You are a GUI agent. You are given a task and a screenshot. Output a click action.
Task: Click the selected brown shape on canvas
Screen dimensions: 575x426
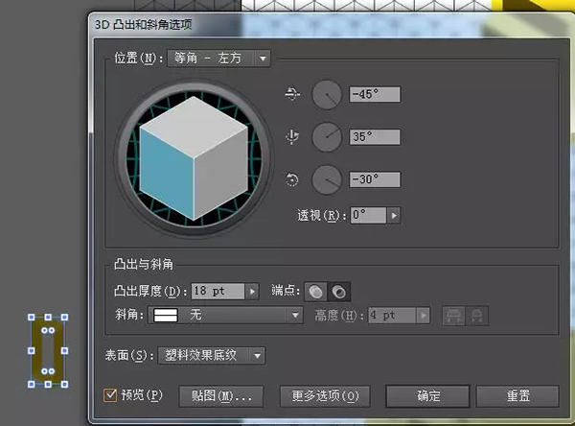(x=48, y=351)
